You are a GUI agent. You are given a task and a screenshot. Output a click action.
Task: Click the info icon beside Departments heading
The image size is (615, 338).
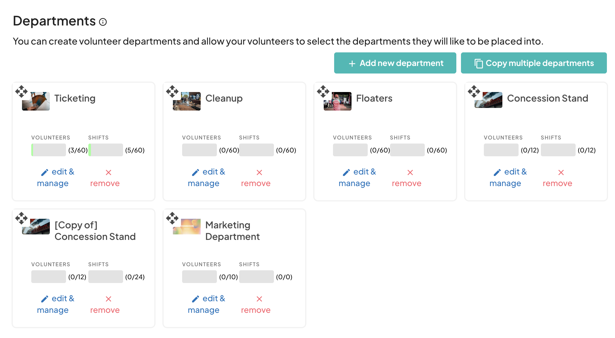pos(103,22)
